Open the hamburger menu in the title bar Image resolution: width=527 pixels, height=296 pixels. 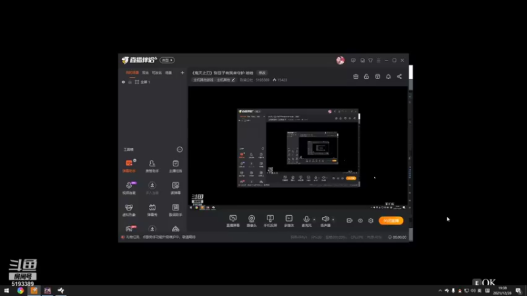378,61
